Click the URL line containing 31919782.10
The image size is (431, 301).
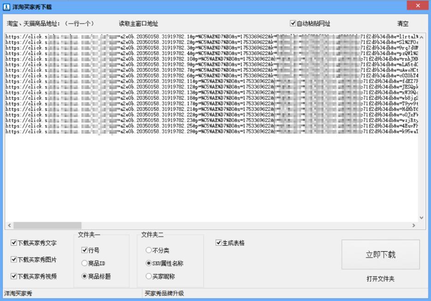[212, 59]
